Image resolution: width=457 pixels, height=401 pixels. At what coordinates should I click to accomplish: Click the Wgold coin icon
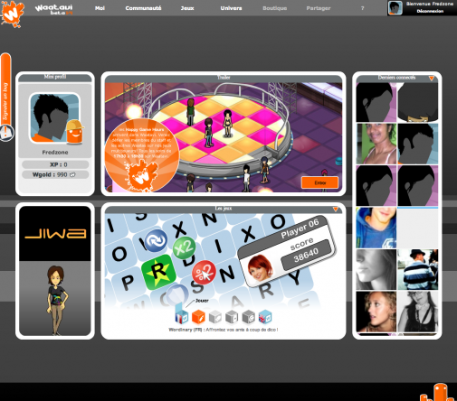pyautogui.click(x=72, y=174)
